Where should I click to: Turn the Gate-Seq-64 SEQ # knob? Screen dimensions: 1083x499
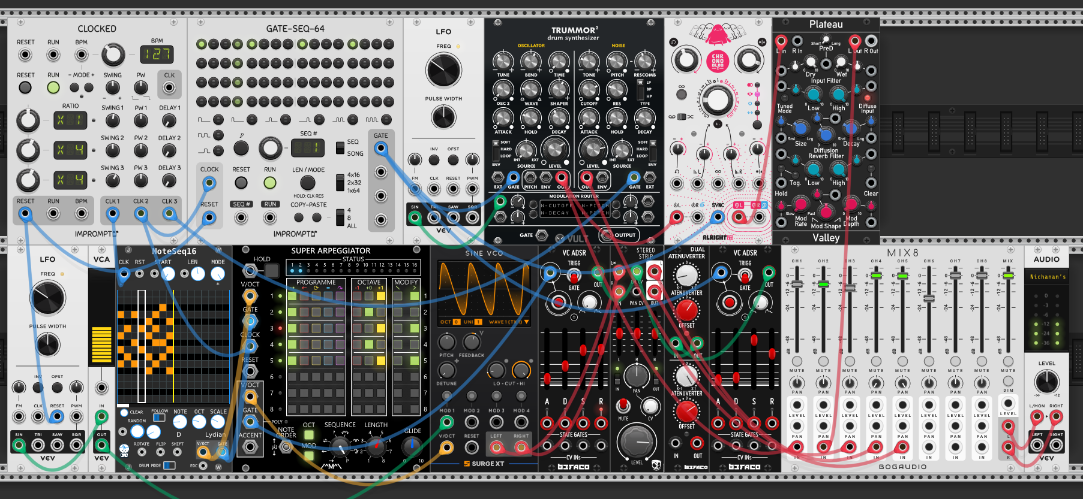tap(270, 148)
